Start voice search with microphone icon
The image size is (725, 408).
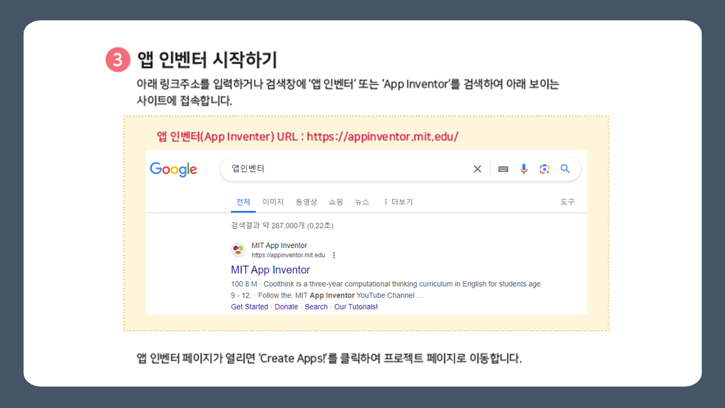[x=524, y=169]
